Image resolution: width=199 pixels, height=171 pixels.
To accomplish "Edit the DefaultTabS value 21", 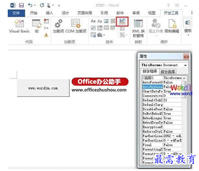I will 172,100.
